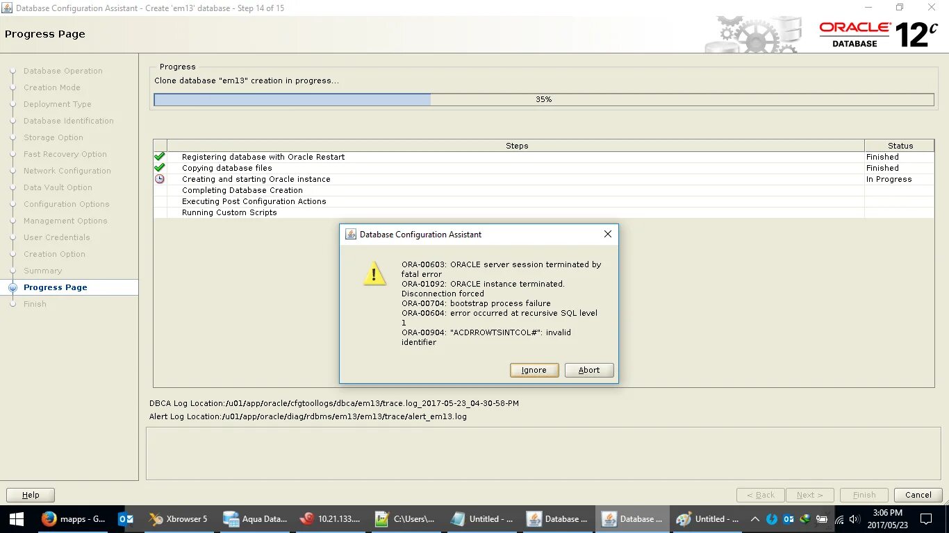
Task: Select the Management Options step
Action: point(65,221)
